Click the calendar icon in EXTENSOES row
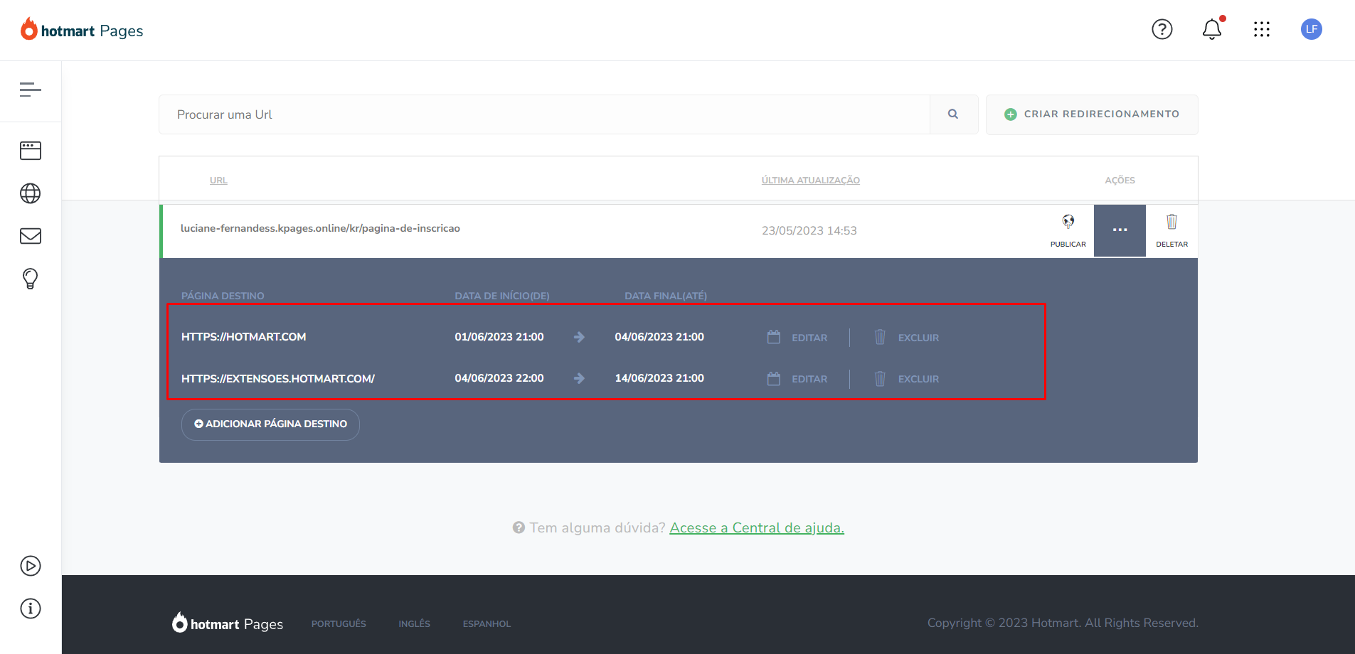The width and height of the screenshot is (1355, 654). pos(774,378)
